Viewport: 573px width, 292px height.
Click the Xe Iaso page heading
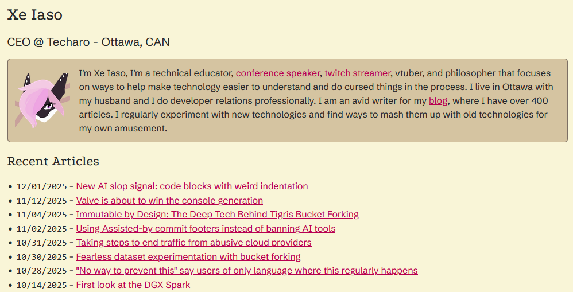(x=34, y=15)
